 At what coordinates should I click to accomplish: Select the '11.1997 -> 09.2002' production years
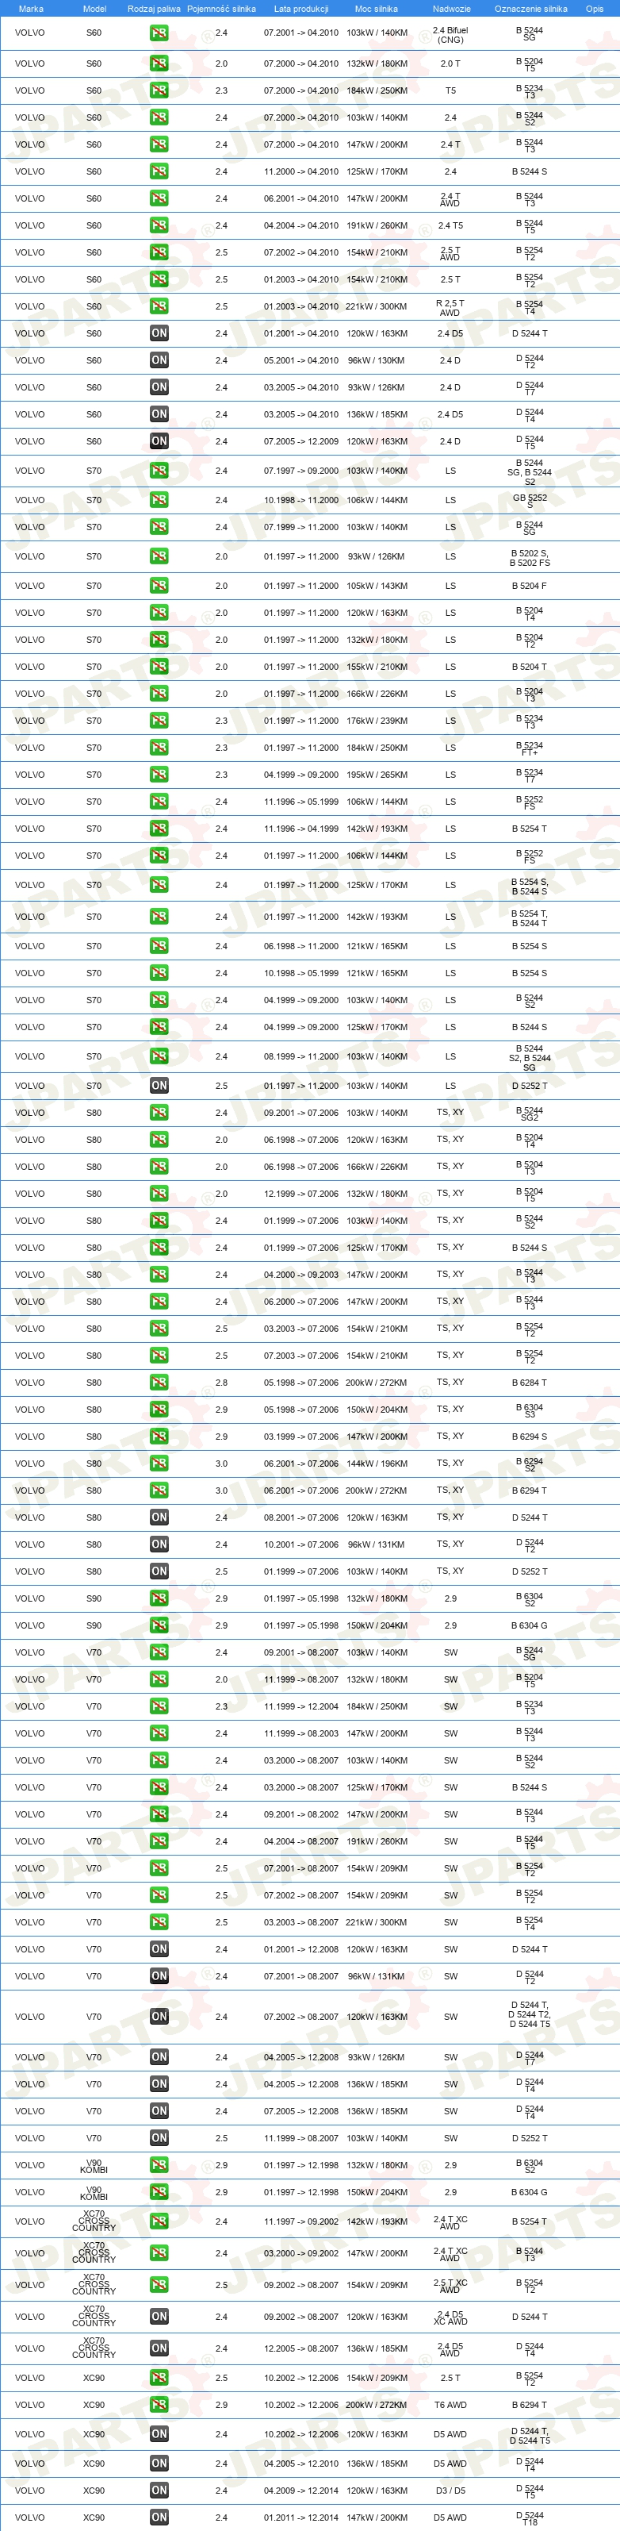[x=301, y=2222]
